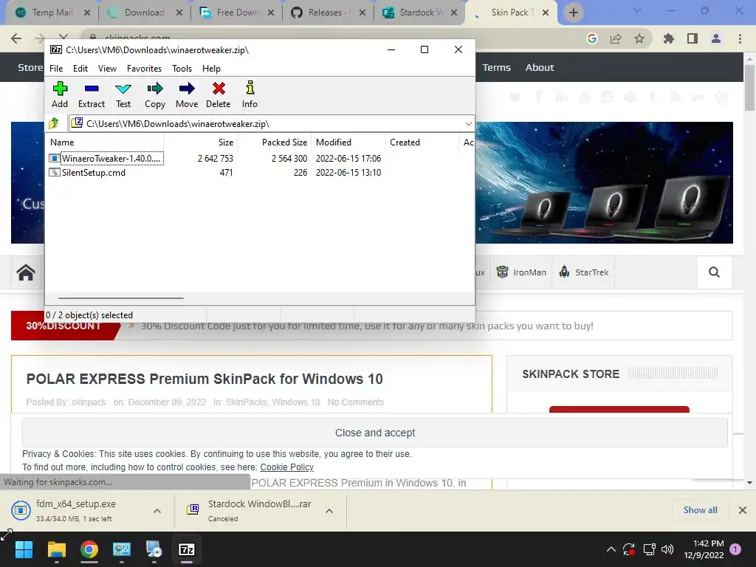Expand the 7-Zip address path dropdown

[x=468, y=124]
